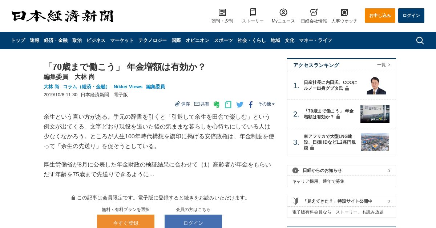Share article to Evernote
436x228 pixels.
pyautogui.click(x=217, y=105)
